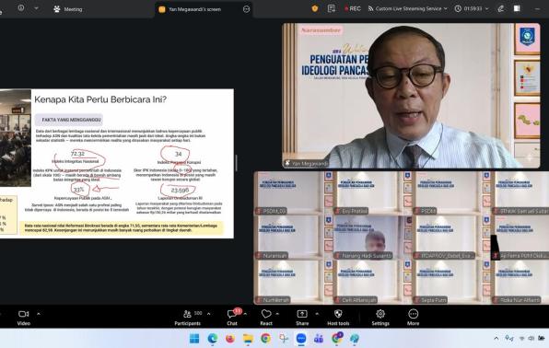549x348 pixels.
Task: Expand the Participants options caret
Action: (x=209, y=314)
